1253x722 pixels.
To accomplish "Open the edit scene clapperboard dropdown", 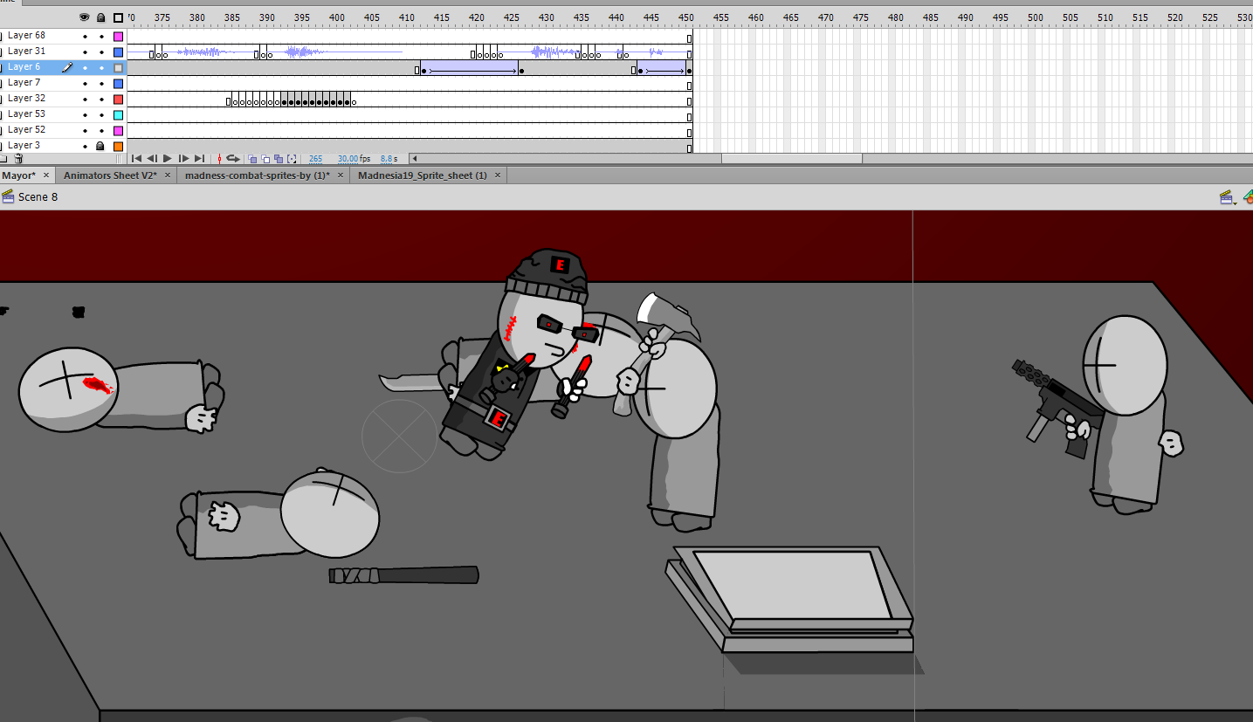I will 1228,198.
